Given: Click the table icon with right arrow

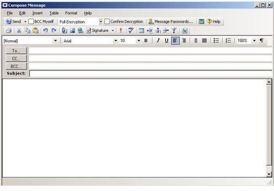Looking at the screenshot, I should [166, 31].
